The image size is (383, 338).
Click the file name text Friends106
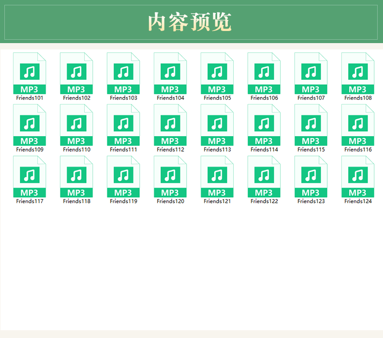point(264,98)
